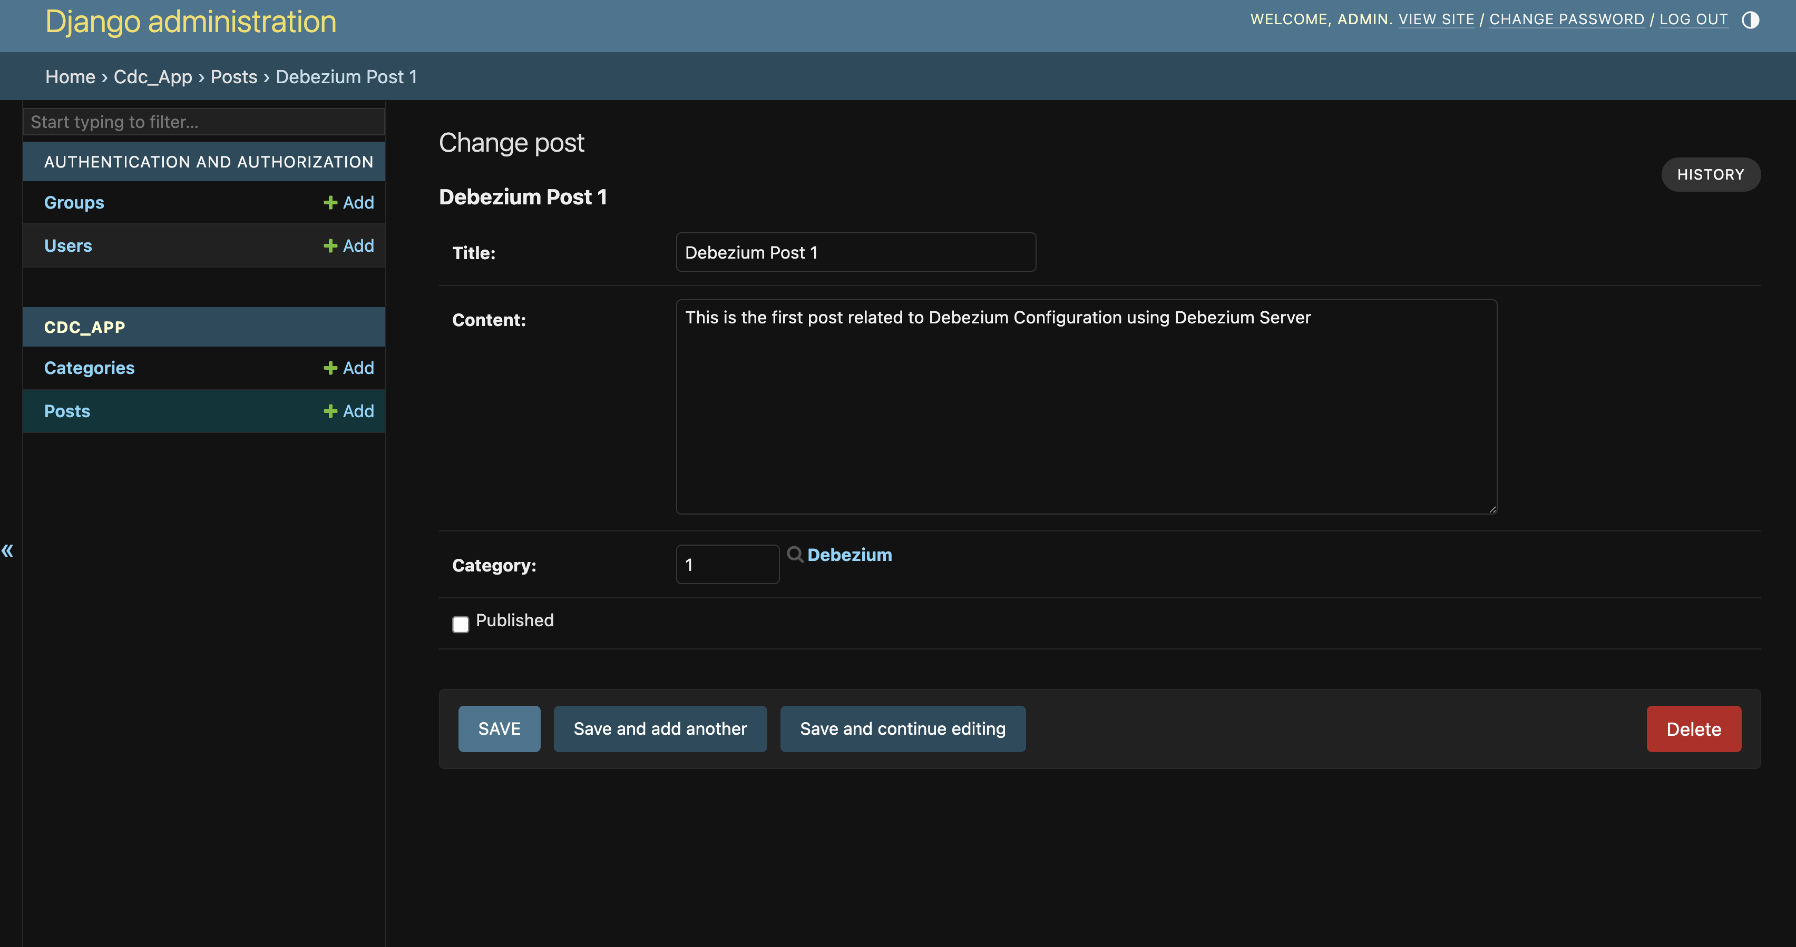Click the View Site link
The width and height of the screenshot is (1796, 947).
pyautogui.click(x=1436, y=19)
